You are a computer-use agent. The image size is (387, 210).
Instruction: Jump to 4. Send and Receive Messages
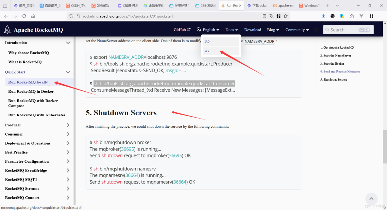(340, 72)
